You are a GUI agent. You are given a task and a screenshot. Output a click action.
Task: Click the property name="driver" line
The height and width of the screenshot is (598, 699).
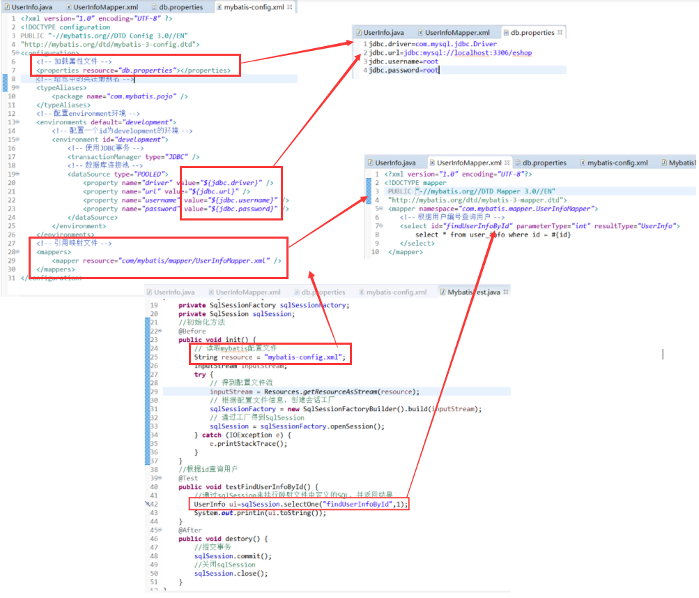click(x=178, y=183)
